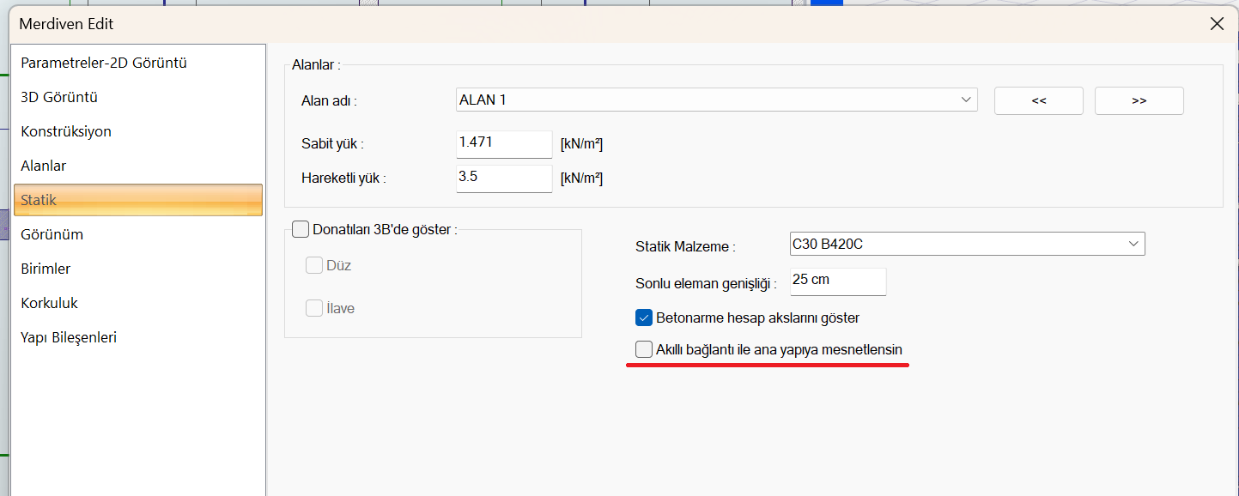The height and width of the screenshot is (496, 1239).
Task: Enable Akıllı bağlantı ile ana yapıya mesnetlensin
Action: click(x=644, y=349)
